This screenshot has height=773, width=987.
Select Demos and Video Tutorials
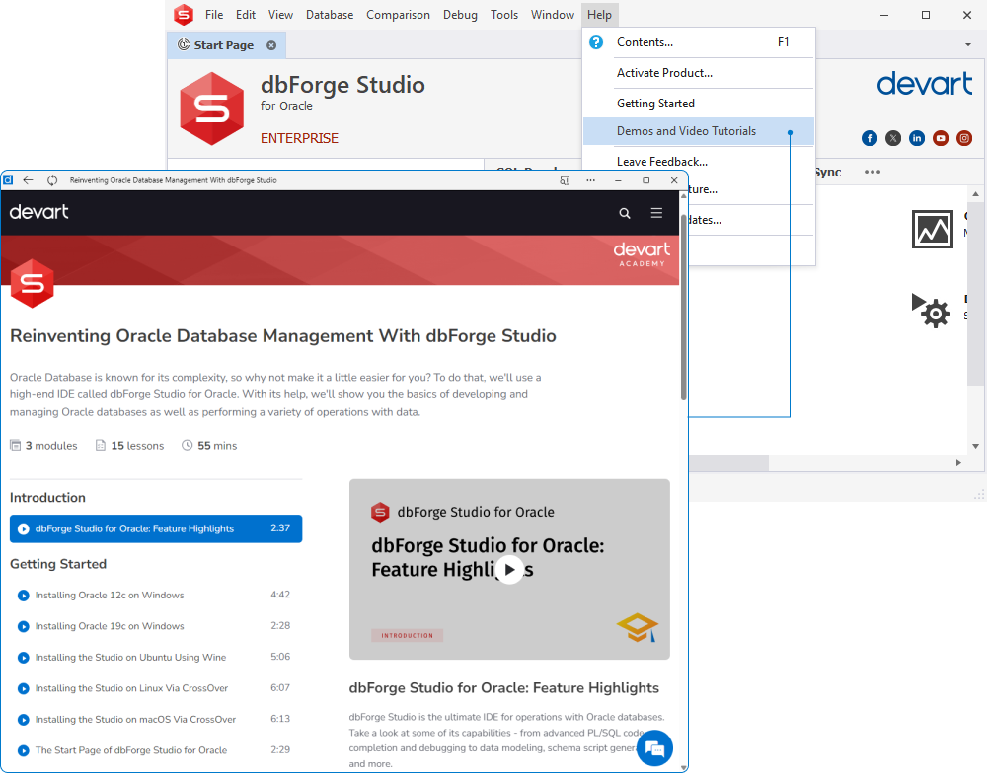pyautogui.click(x=699, y=131)
